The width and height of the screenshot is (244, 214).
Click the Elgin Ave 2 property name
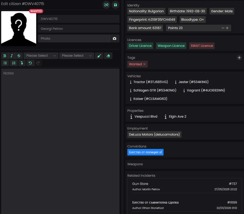click(x=178, y=117)
